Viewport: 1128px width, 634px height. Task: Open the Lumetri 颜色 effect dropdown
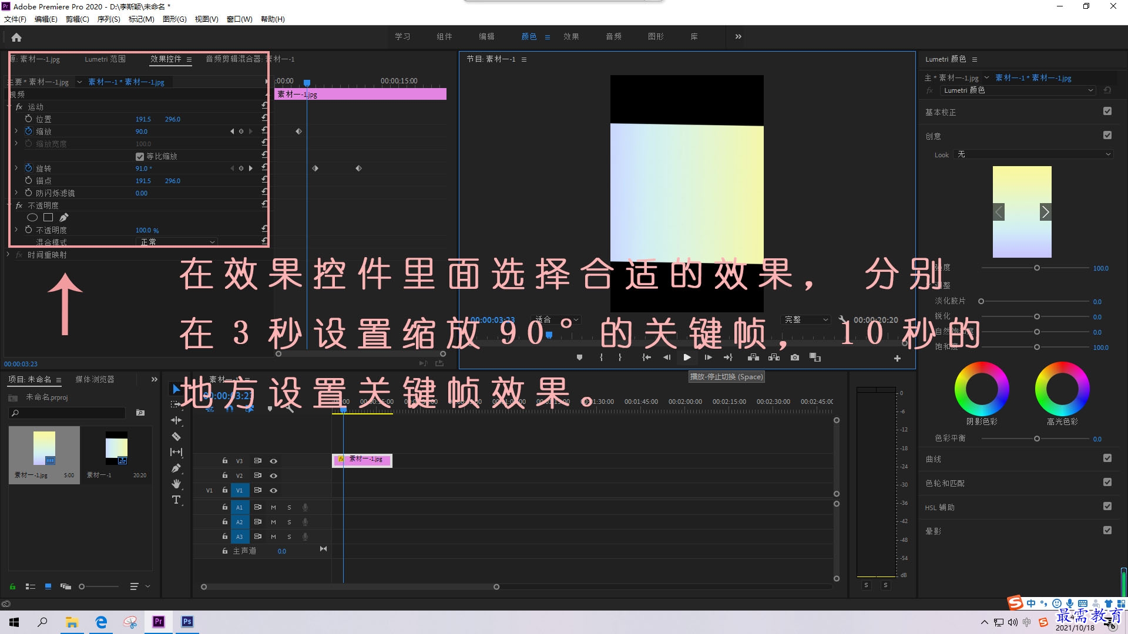pos(1018,90)
